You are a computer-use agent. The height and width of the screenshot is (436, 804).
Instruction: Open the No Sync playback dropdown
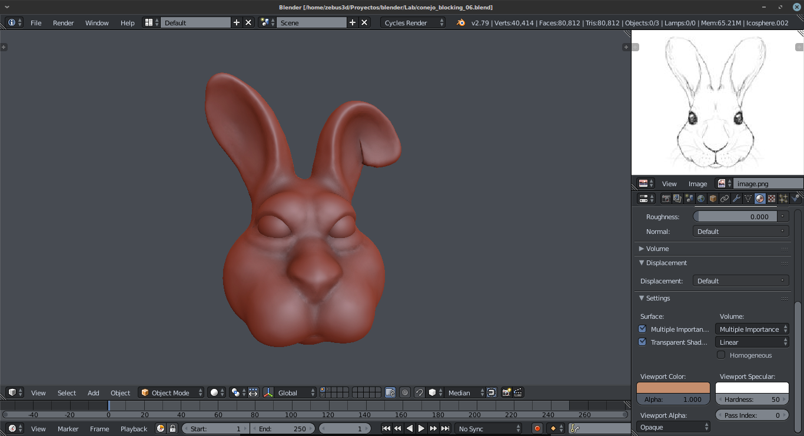click(489, 428)
